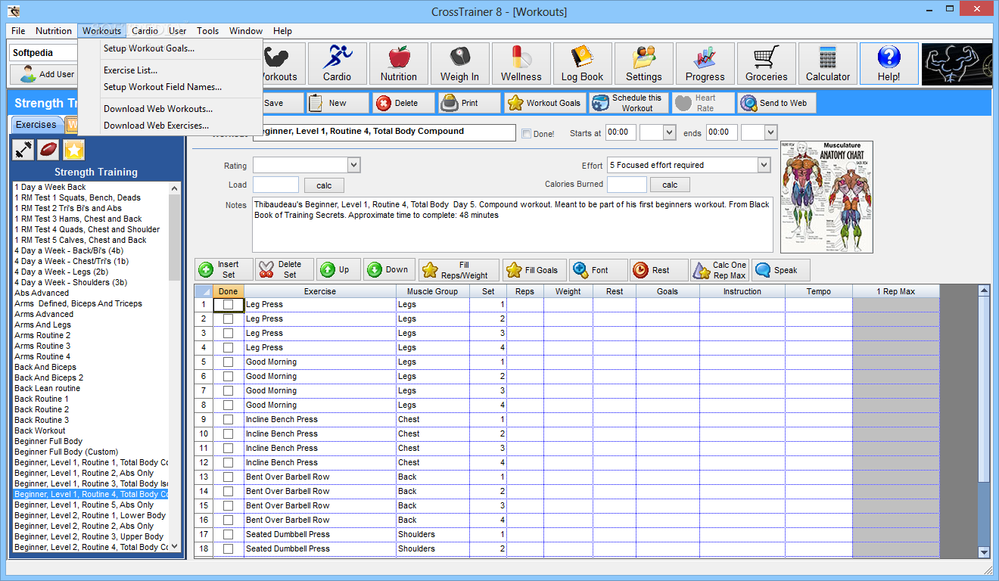Check Done for row 9 Incline Bench Press
This screenshot has width=999, height=581.
pos(228,419)
